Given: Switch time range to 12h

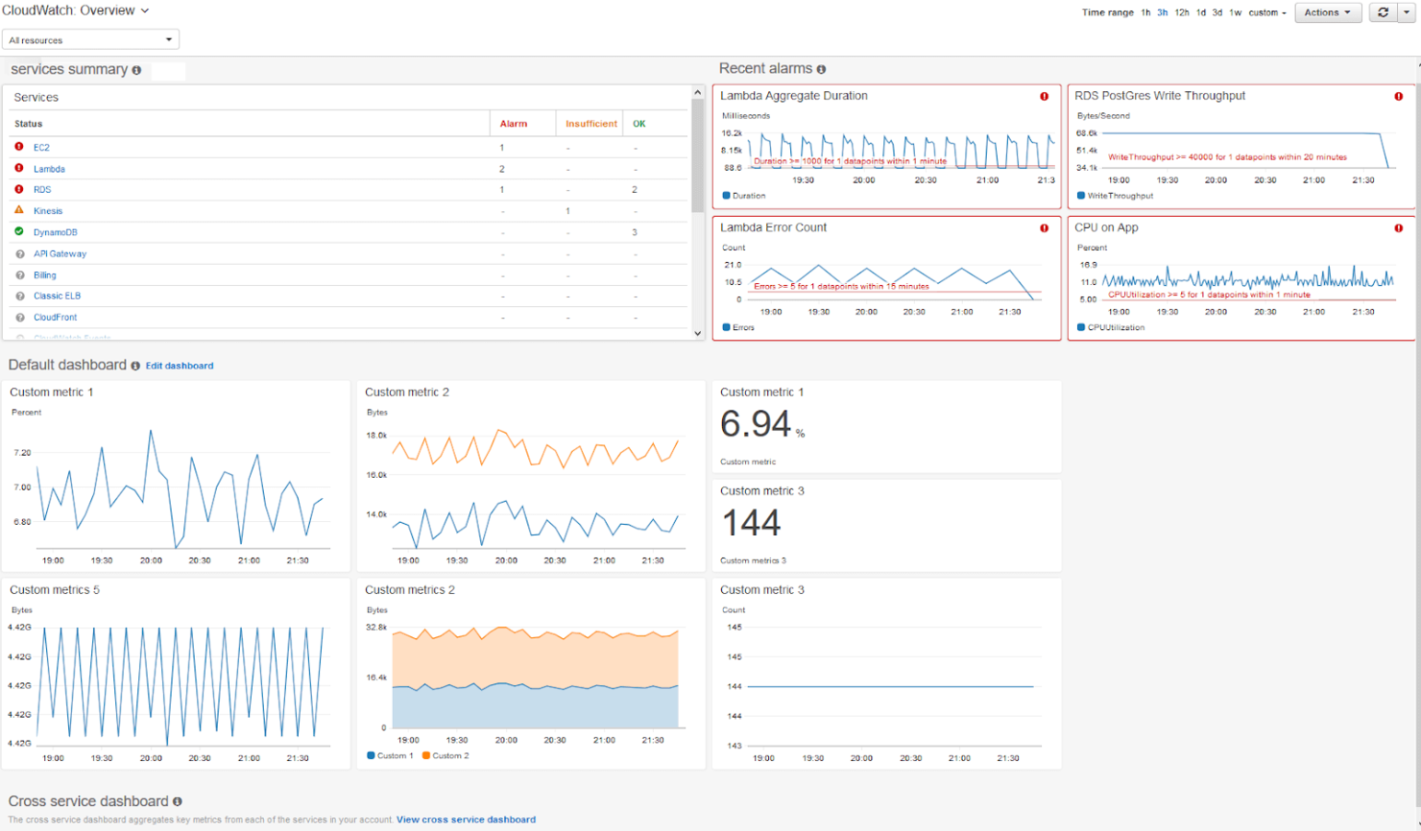Looking at the screenshot, I should tap(1181, 12).
